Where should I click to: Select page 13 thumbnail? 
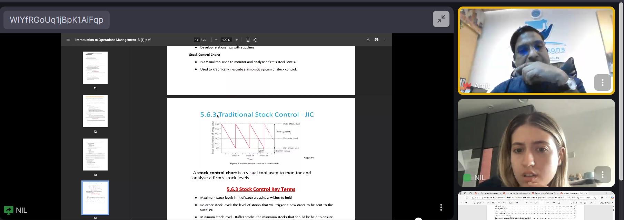pos(95,154)
